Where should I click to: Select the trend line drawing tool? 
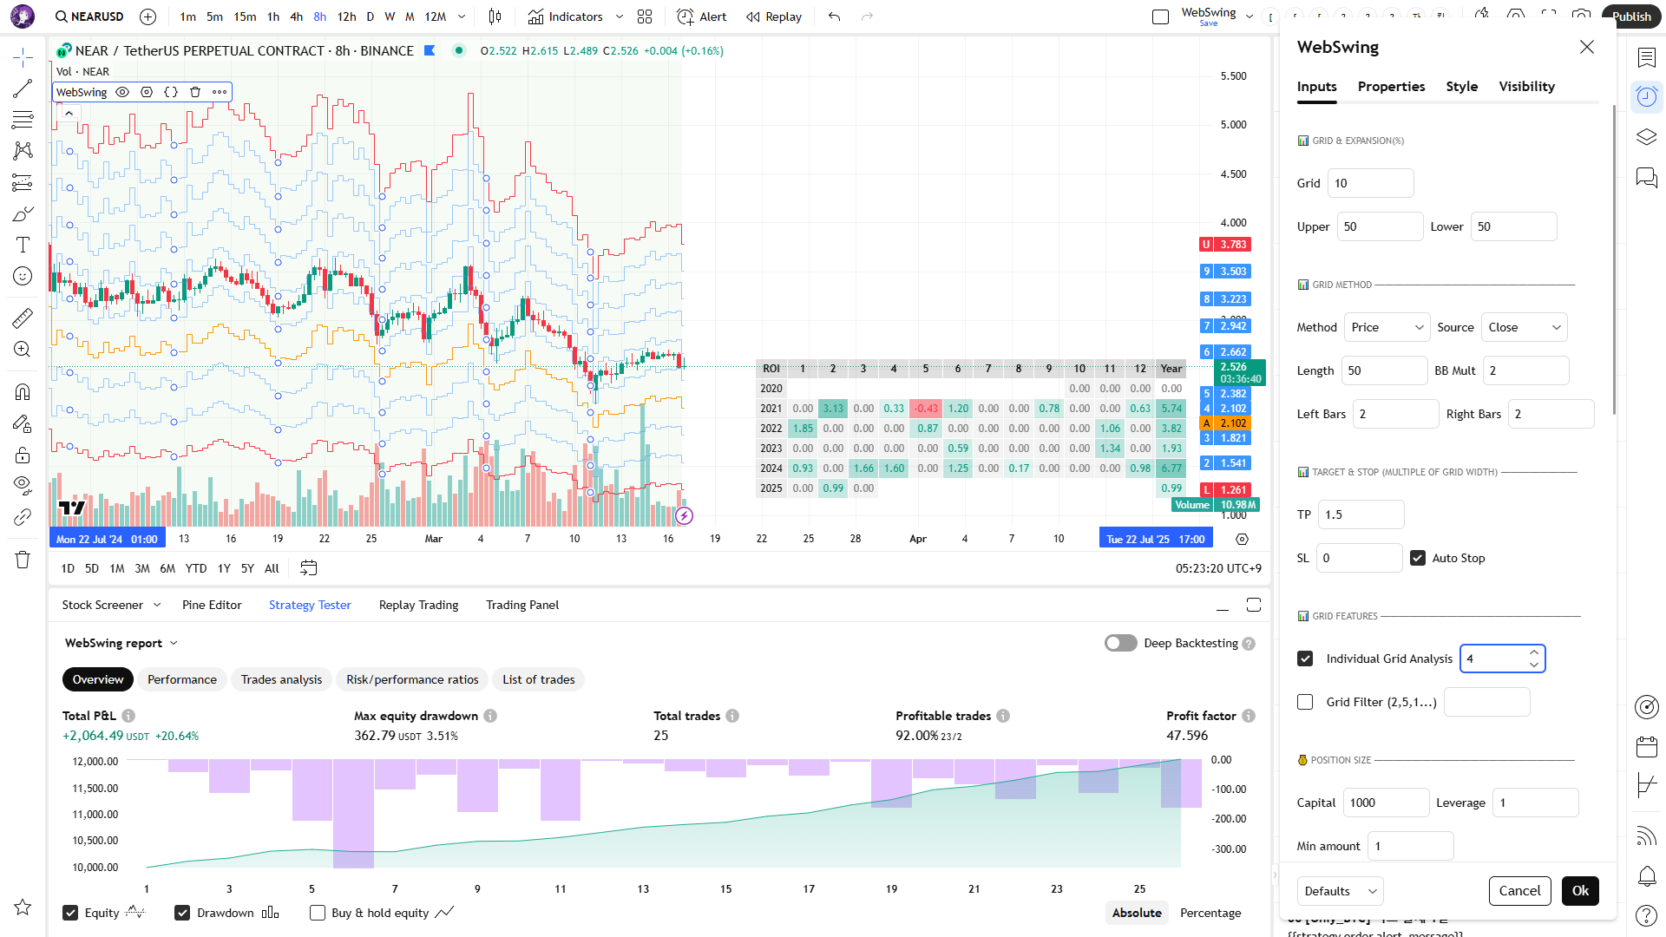[x=23, y=88]
